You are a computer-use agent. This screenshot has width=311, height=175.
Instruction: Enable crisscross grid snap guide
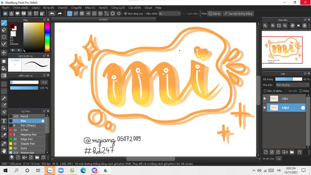(x=82, y=13)
